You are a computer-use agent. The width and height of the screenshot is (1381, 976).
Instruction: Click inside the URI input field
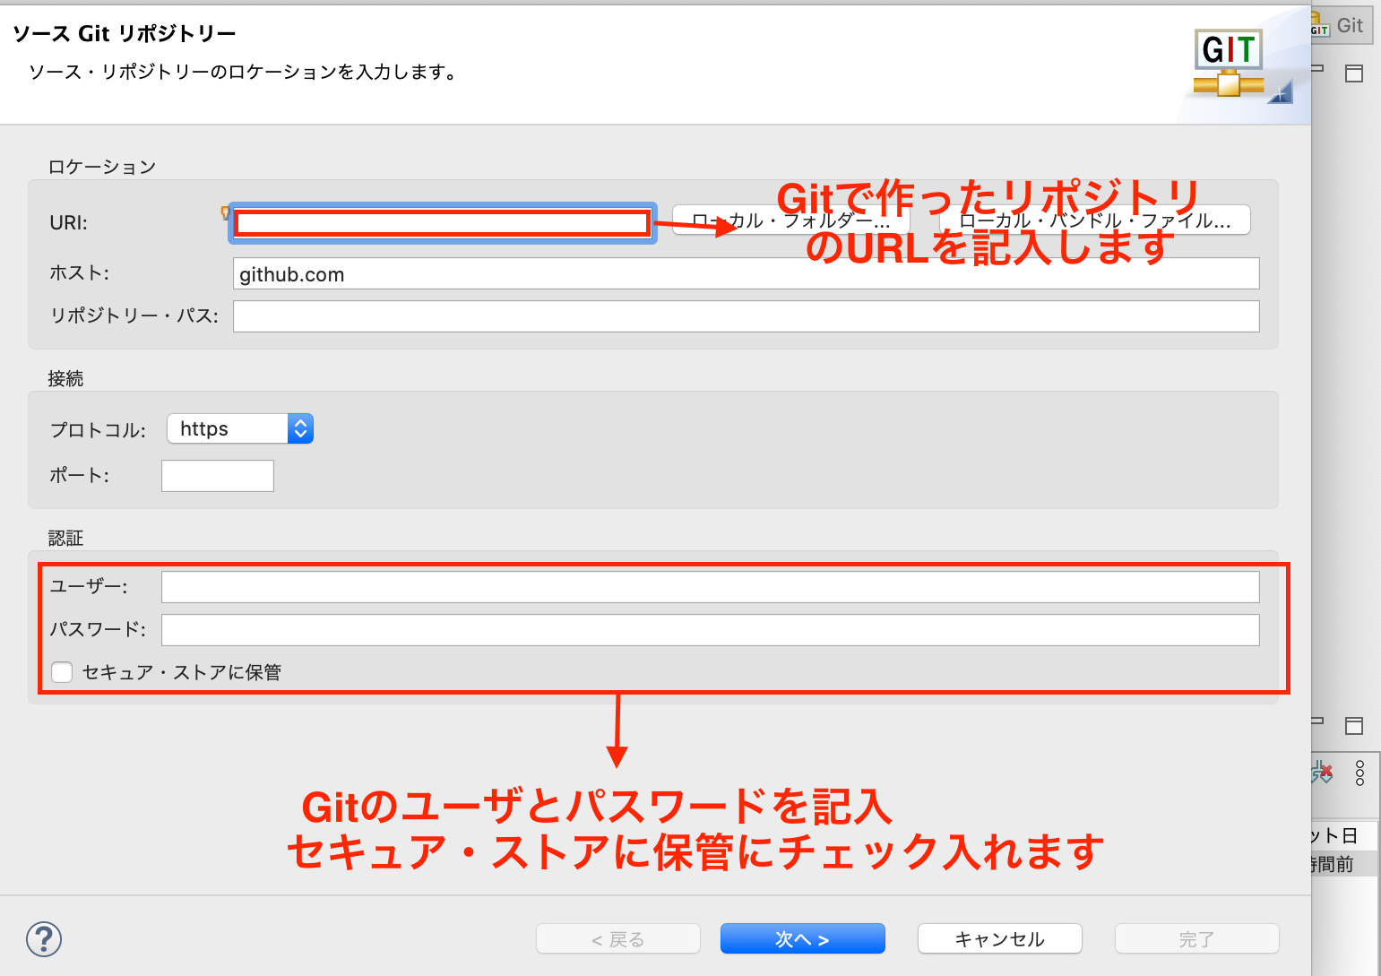pos(442,222)
